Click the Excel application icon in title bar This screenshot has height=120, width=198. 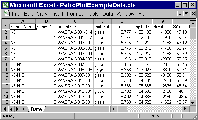click(5, 5)
